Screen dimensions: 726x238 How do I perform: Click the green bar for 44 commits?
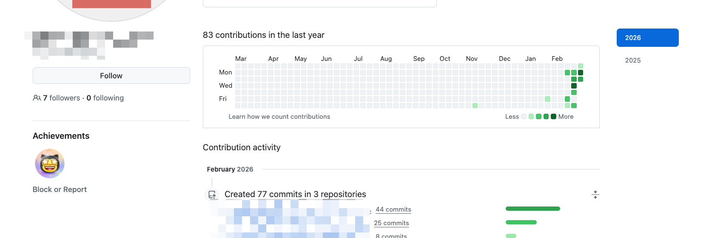click(532, 209)
